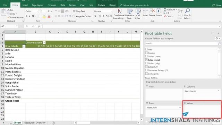
Task: Check the Area field checkbox
Action: [146, 49]
